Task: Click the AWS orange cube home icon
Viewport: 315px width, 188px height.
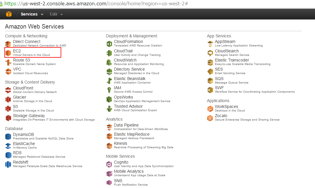Action: [9, 14]
